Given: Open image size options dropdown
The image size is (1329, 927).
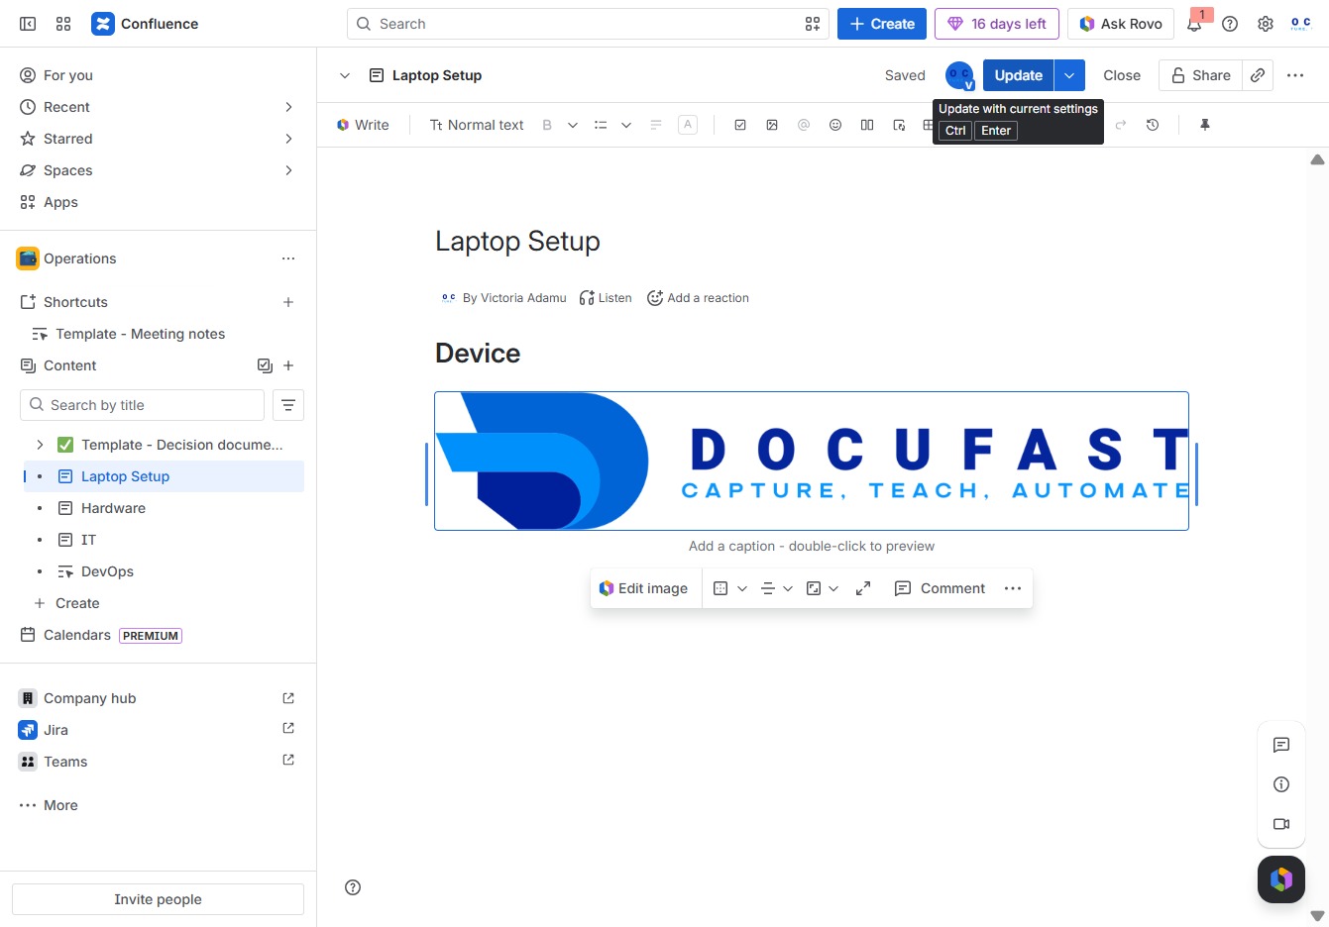Looking at the screenshot, I should (823, 588).
